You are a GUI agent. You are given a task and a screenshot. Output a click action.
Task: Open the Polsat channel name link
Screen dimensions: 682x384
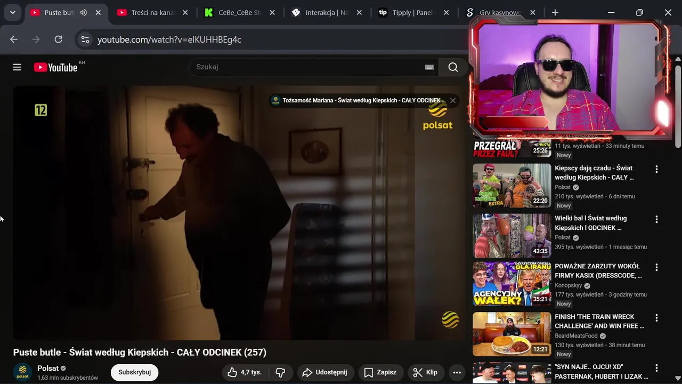48,369
